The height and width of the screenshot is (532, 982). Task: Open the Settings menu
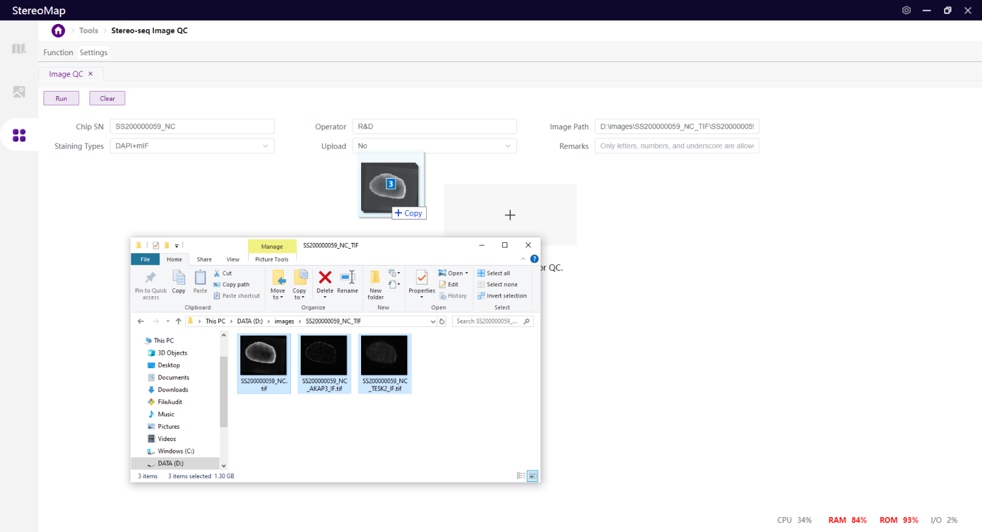tap(94, 53)
